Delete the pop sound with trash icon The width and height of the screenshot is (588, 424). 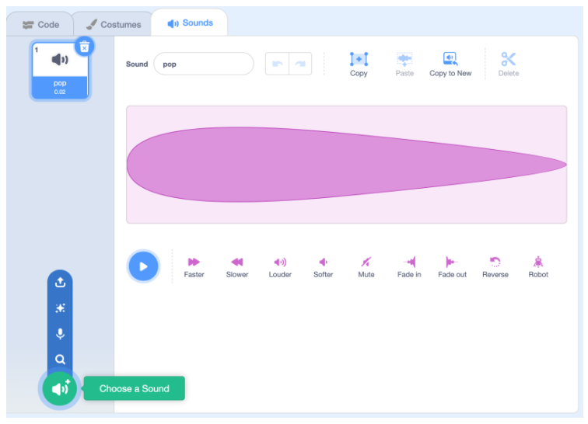[84, 47]
